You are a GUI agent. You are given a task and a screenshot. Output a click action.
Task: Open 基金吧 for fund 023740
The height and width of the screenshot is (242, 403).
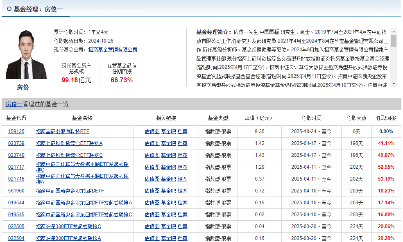pyautogui.click(x=168, y=155)
